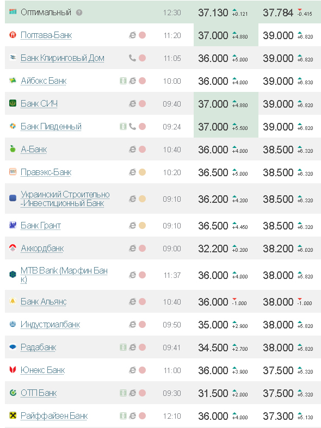Image resolution: width=321 pixels, height=428 pixels.
Task: Open the Аккордбанк link
Action: [x=42, y=249]
